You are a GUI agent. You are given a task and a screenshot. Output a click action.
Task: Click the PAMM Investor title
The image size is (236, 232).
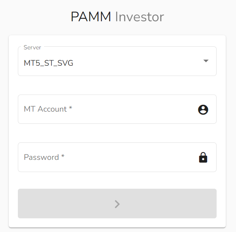117,17
